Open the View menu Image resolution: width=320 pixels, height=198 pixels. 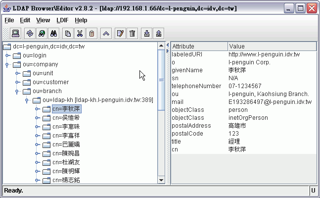pyautogui.click(x=43, y=20)
